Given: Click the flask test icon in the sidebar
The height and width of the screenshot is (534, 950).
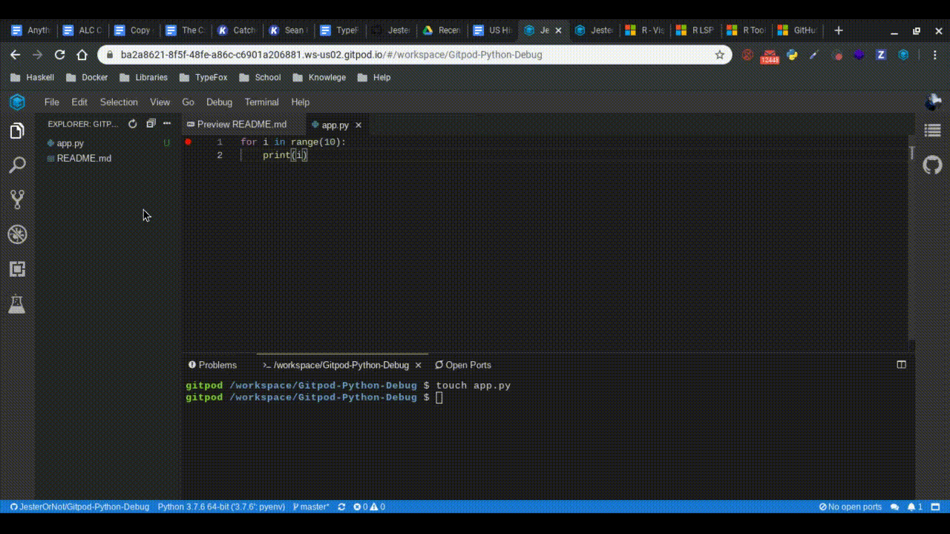Looking at the screenshot, I should point(17,304).
